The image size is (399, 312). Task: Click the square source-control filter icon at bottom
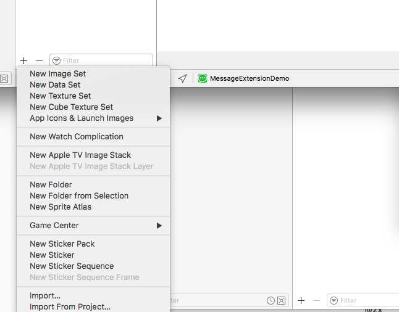point(282,300)
